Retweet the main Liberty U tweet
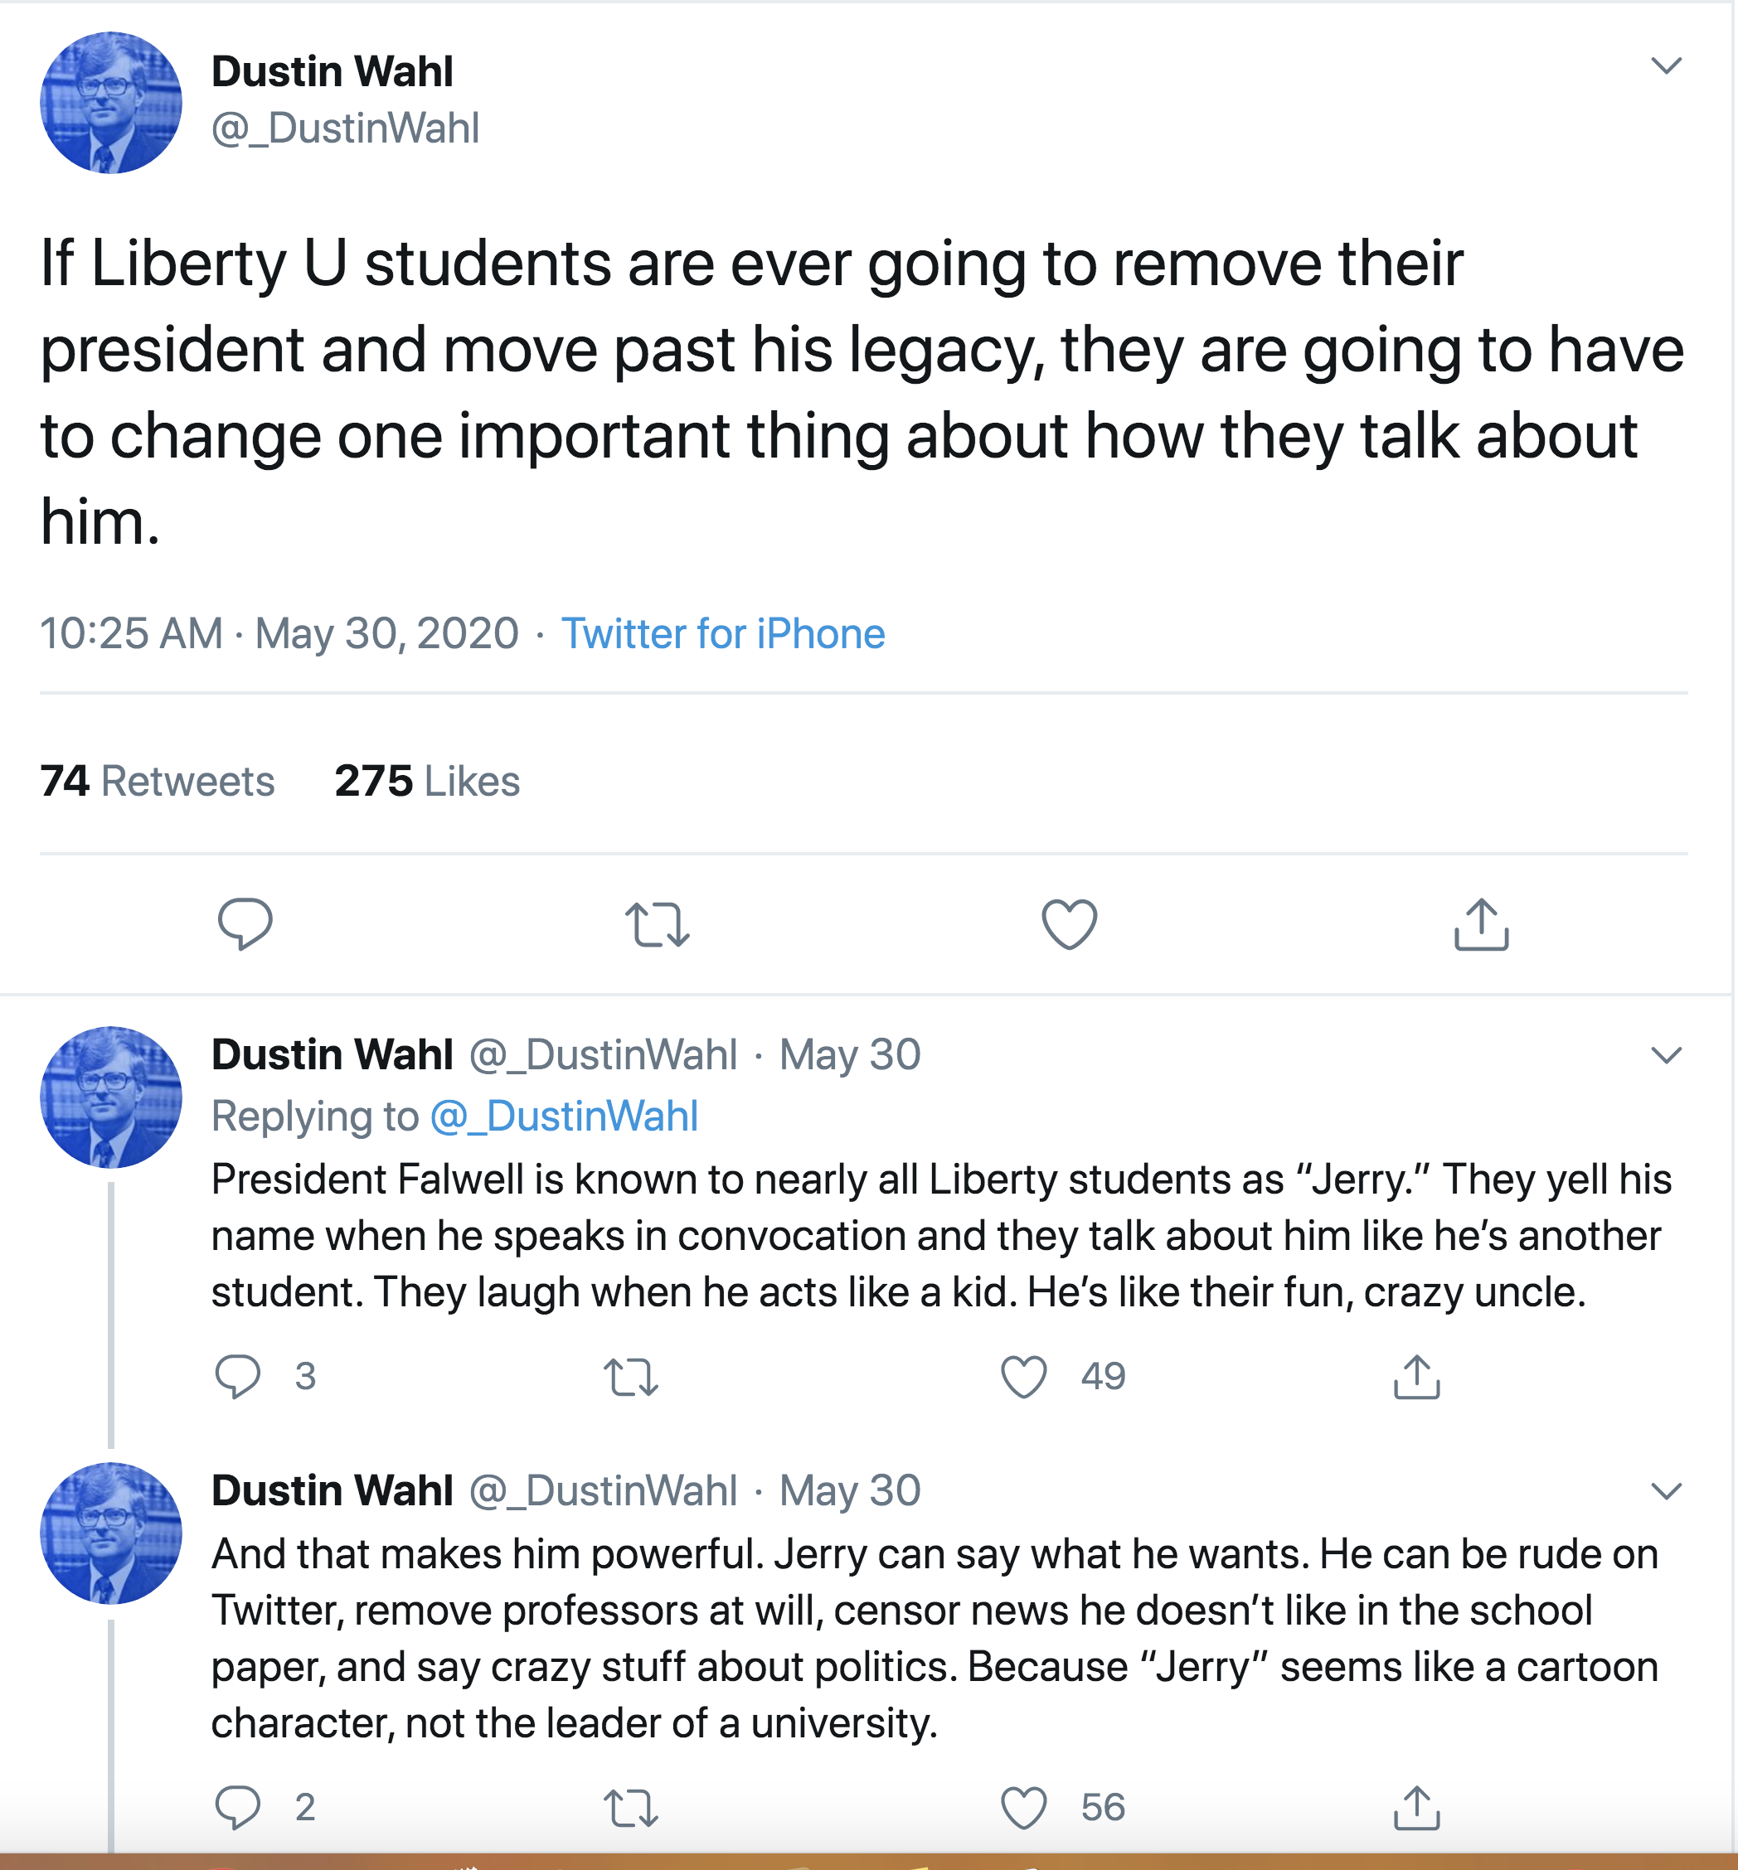This screenshot has height=1870, width=1738. click(x=658, y=923)
